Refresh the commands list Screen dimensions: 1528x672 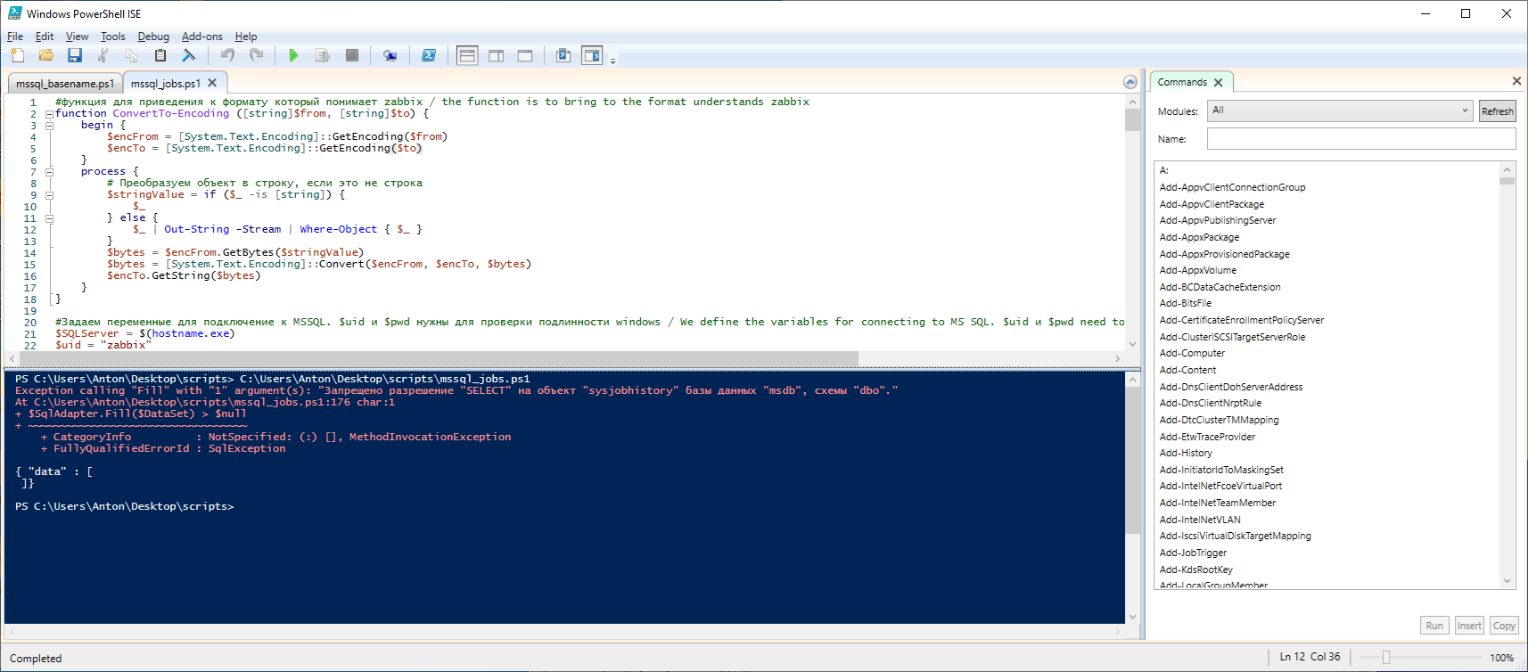(1497, 111)
